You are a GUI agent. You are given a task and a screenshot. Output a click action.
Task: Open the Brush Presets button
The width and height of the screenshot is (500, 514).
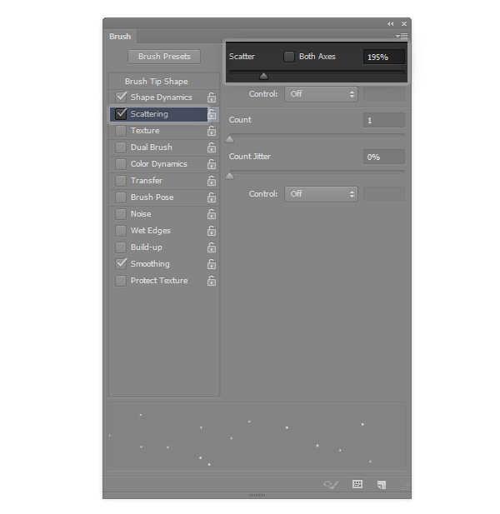(164, 57)
